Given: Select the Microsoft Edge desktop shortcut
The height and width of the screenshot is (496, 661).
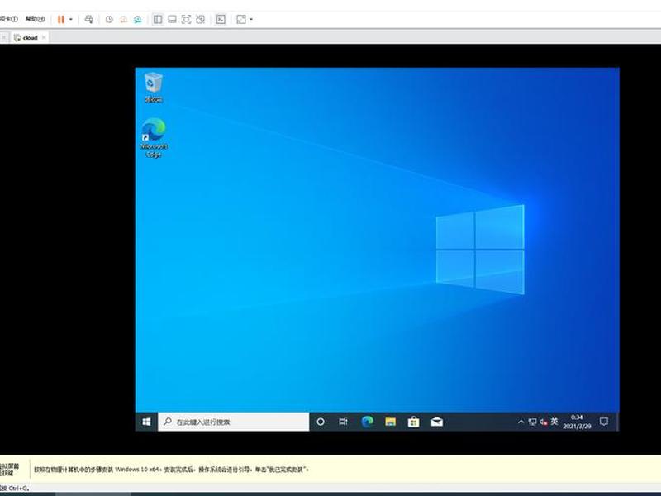Looking at the screenshot, I should pos(154,138).
